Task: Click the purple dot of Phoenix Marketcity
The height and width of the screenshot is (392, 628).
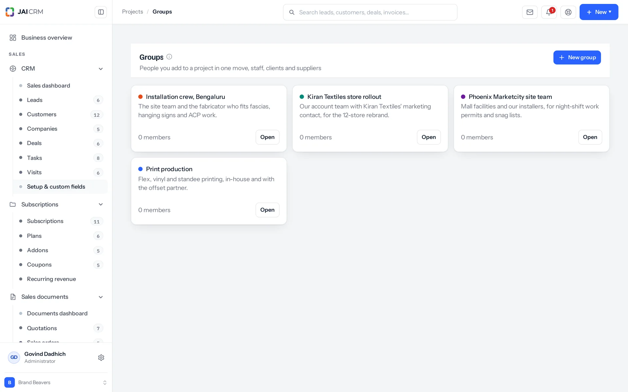Action: (x=463, y=97)
